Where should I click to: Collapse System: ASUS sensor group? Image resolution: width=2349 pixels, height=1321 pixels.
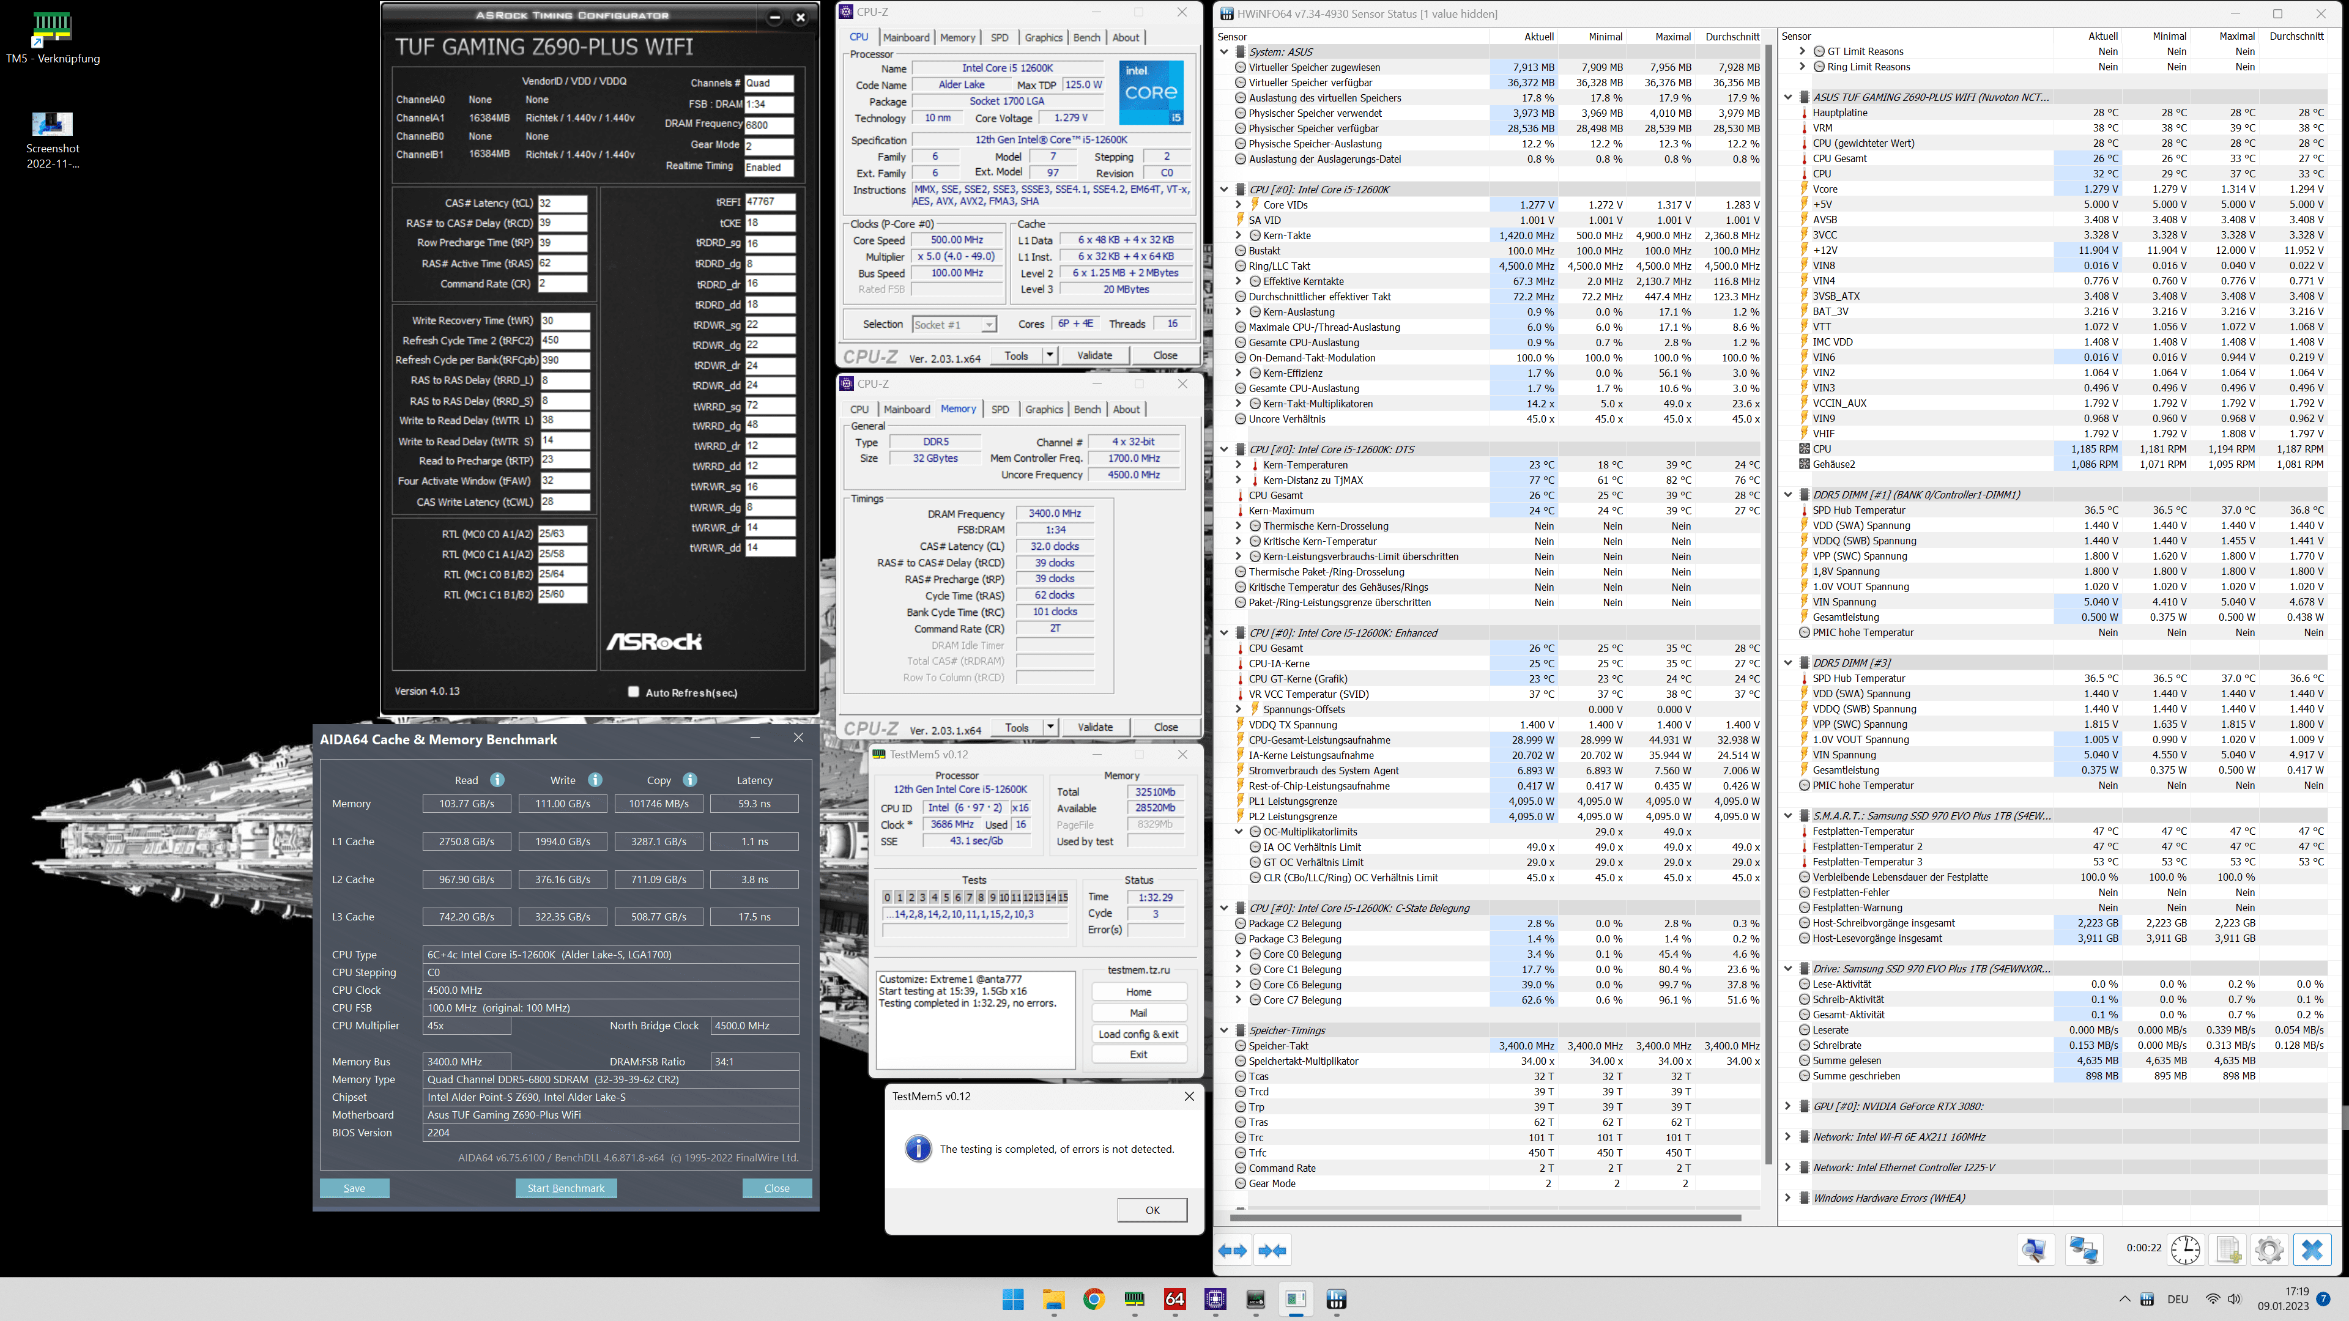click(x=1225, y=52)
